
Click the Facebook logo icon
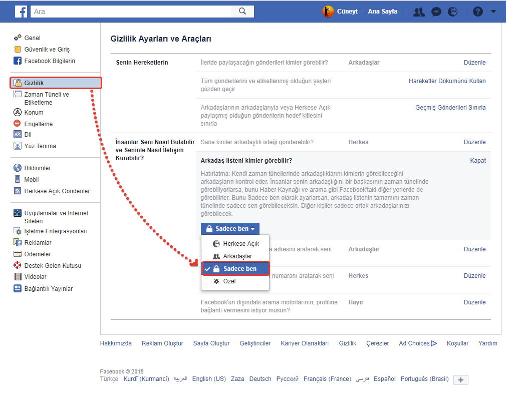(21, 12)
